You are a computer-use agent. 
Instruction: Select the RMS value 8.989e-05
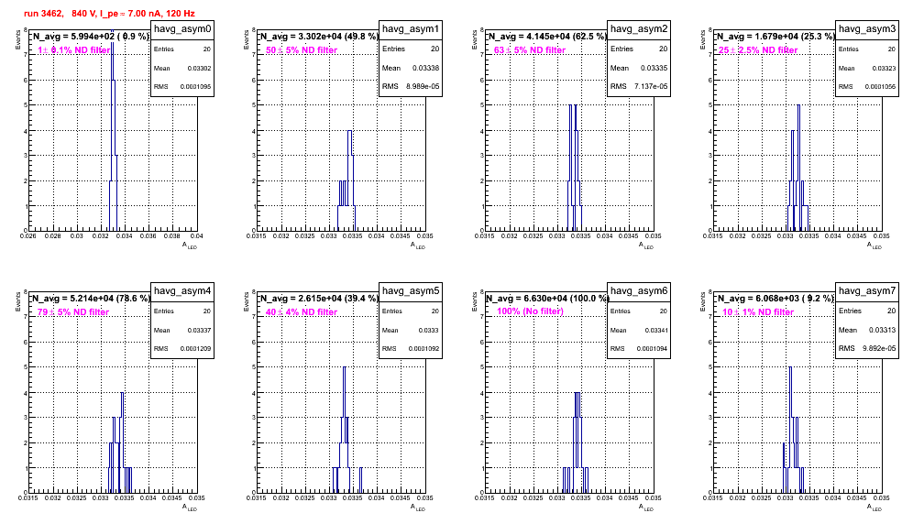423,86
